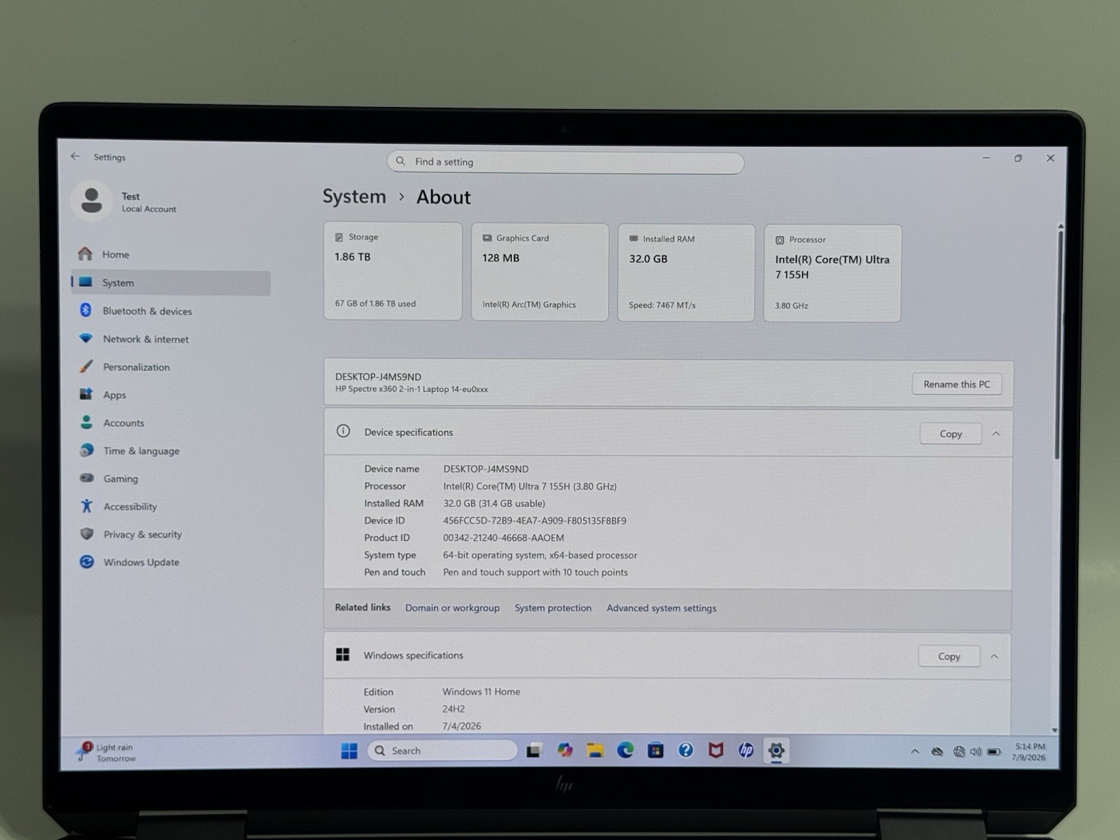
Task: Open the Graphics Card info card
Action: (540, 272)
